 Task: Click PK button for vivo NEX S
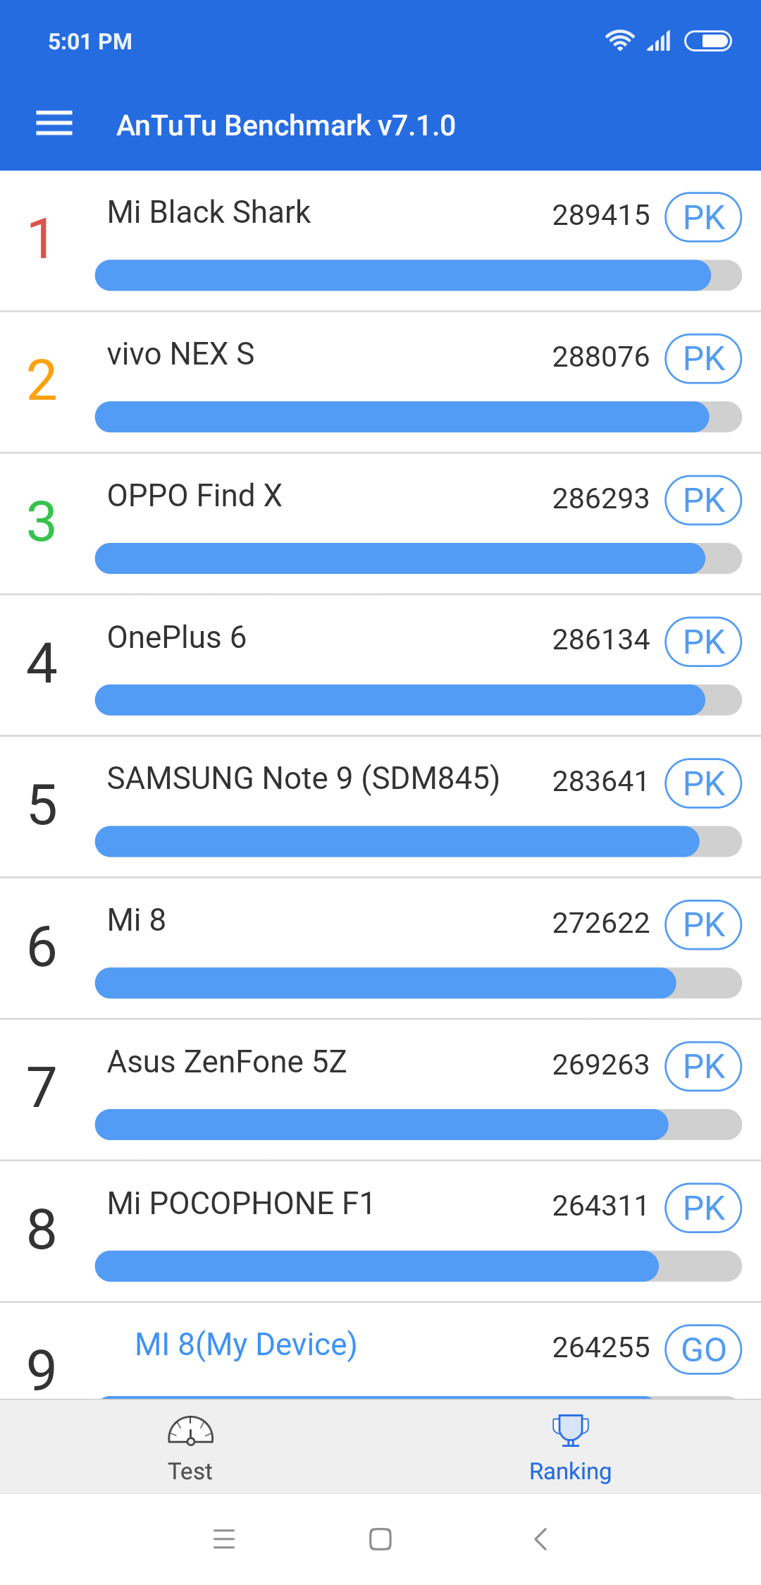click(703, 359)
